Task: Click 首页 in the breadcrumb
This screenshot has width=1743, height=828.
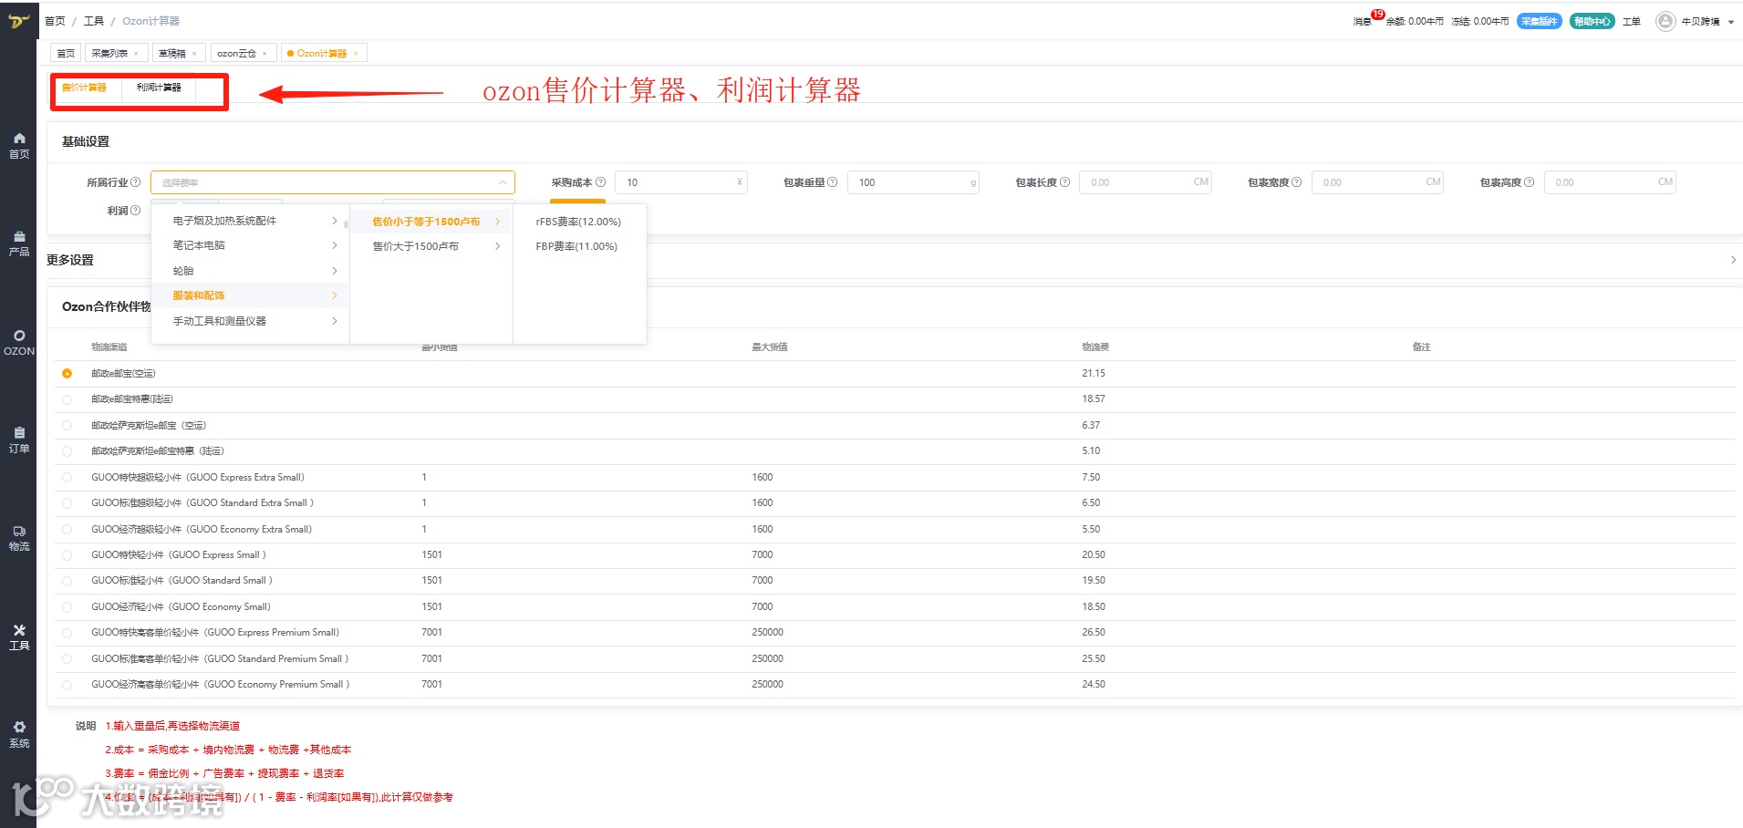Action: click(x=55, y=21)
